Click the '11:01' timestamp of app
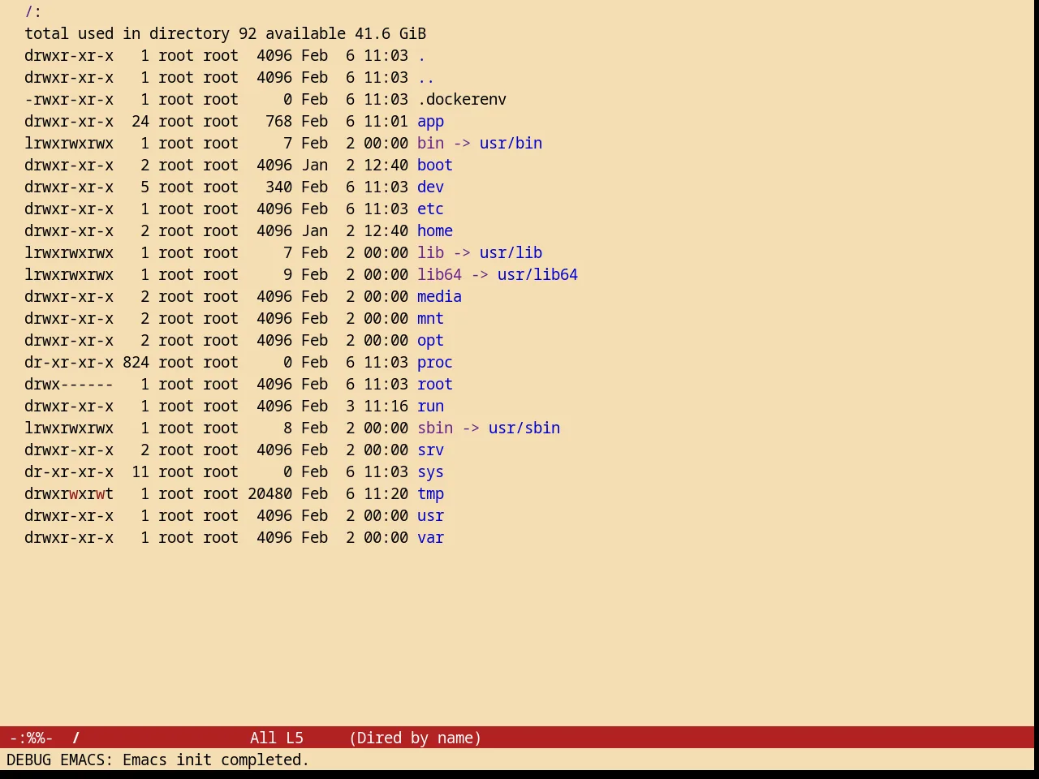The image size is (1039, 779). pyautogui.click(x=386, y=122)
